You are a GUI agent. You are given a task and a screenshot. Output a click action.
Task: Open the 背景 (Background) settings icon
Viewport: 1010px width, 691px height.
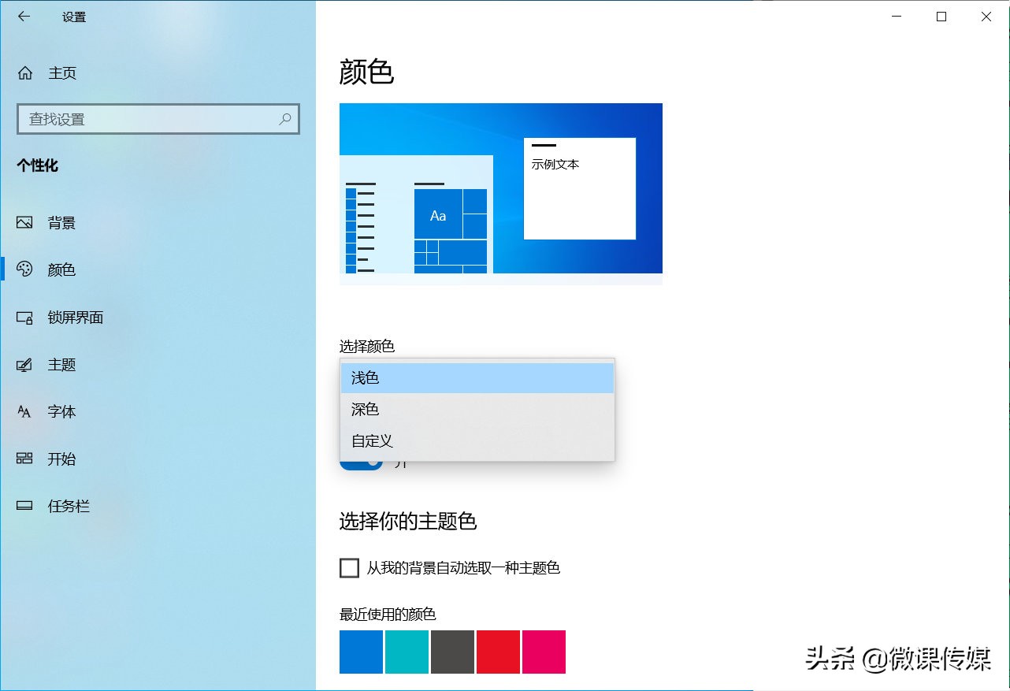coord(23,223)
